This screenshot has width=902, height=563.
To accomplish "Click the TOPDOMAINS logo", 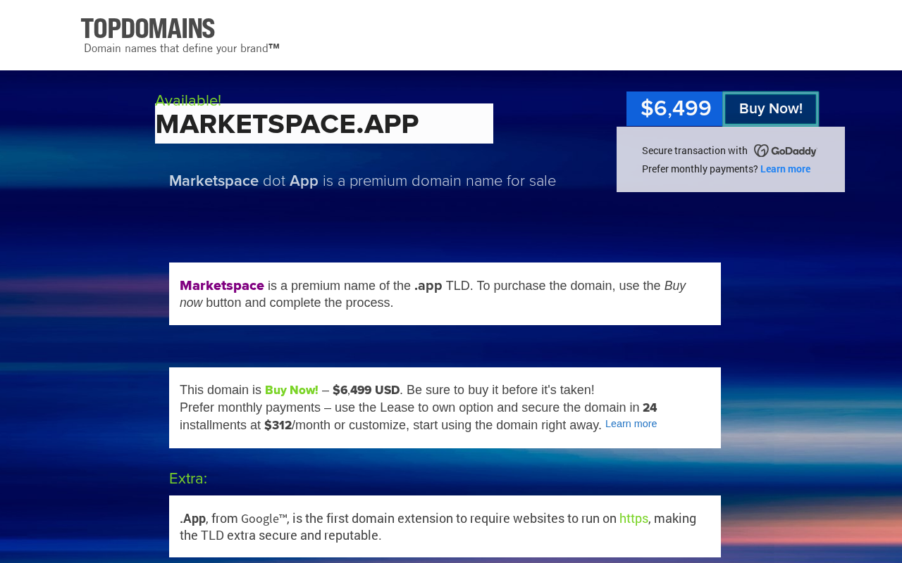I will [x=148, y=29].
